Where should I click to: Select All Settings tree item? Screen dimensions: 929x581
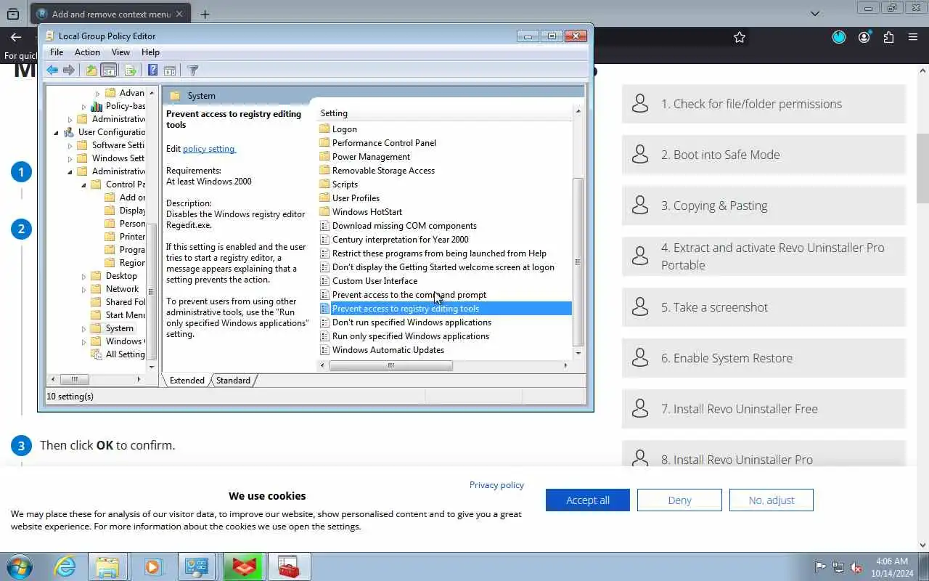125,354
